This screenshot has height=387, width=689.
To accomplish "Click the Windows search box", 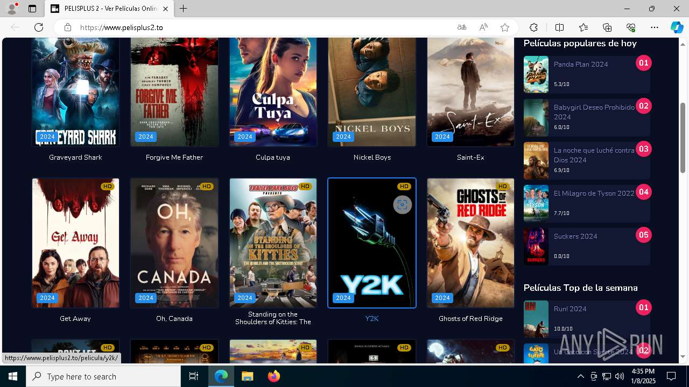I will (x=103, y=376).
